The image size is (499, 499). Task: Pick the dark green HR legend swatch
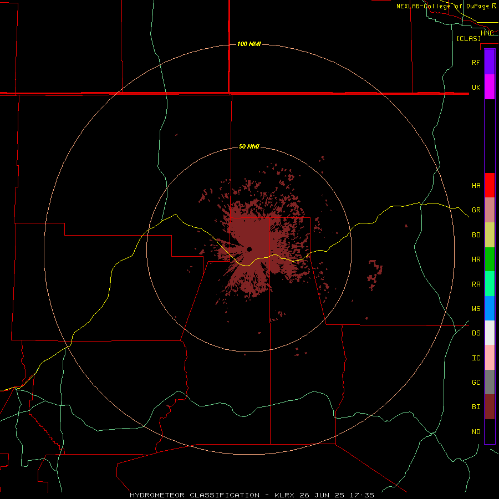pyautogui.click(x=490, y=259)
